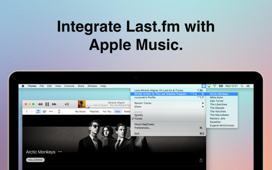Click the menu bar clock Wed 12:01
272x170 pixels.
(231, 86)
